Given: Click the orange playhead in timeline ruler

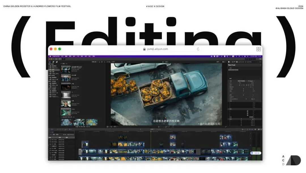Looking at the screenshot, I should [x=151, y=132].
